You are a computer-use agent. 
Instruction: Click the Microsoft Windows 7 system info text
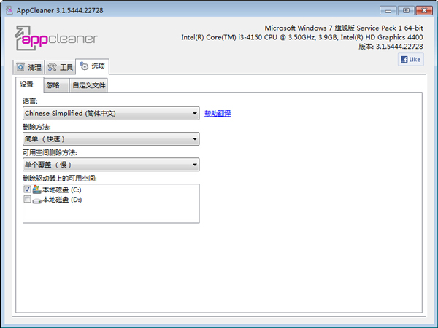[x=344, y=28]
